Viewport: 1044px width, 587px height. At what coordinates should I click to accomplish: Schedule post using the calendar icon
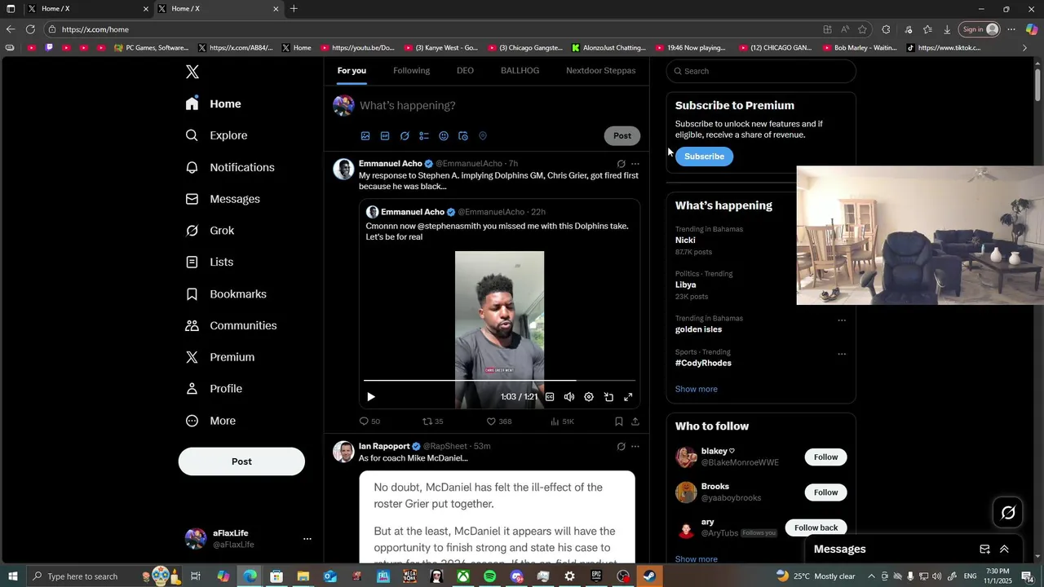point(463,136)
